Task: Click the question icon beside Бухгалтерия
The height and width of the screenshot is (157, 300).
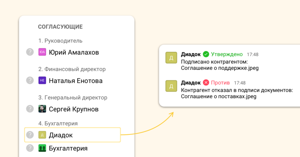Action: pyautogui.click(x=30, y=148)
